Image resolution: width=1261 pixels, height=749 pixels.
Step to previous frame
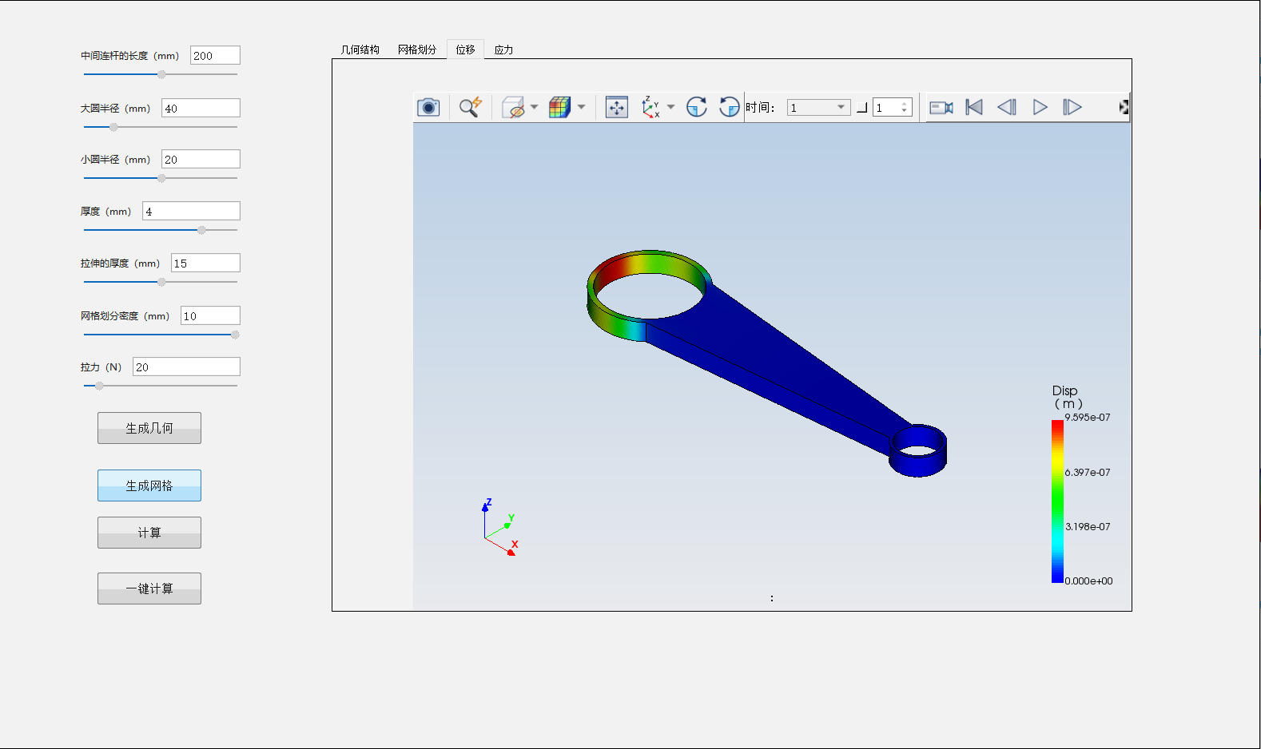[1007, 107]
